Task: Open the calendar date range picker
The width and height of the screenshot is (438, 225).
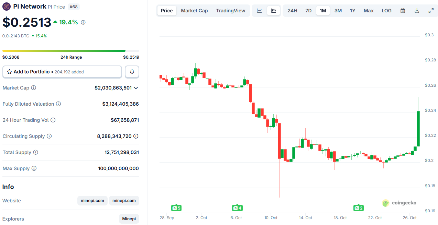Action: 403,11
